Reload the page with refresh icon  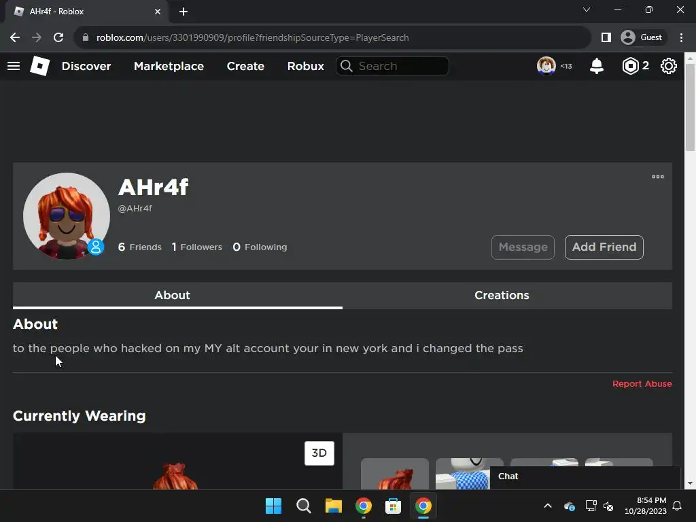(58, 38)
